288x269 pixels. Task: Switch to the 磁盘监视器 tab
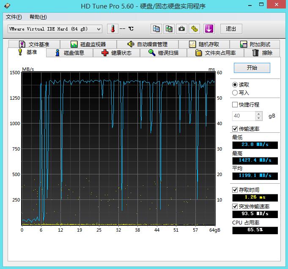pos(88,44)
